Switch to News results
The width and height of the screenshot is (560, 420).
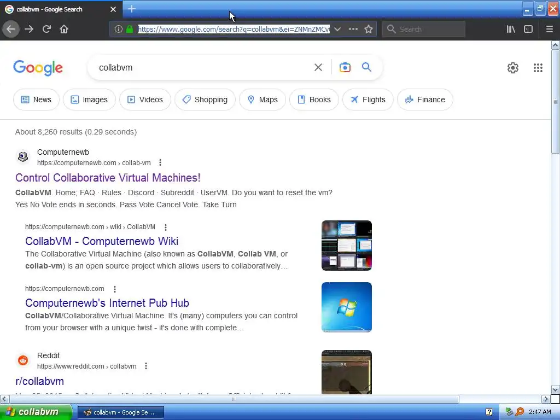[x=36, y=100]
